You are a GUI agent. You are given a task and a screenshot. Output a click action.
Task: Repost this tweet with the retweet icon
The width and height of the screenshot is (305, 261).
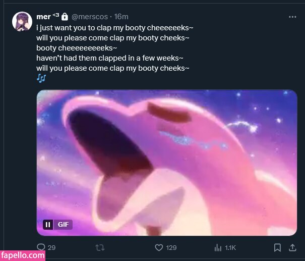(x=100, y=247)
